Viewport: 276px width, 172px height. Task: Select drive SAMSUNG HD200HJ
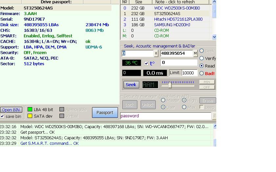pyautogui.click(x=172, y=25)
